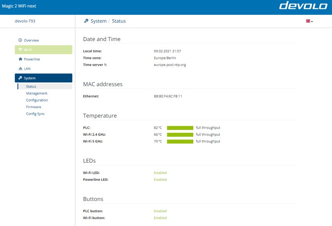This screenshot has width=332, height=226.
Task: Click the Wi-Fi button Enabled status
Action: coord(160,218)
